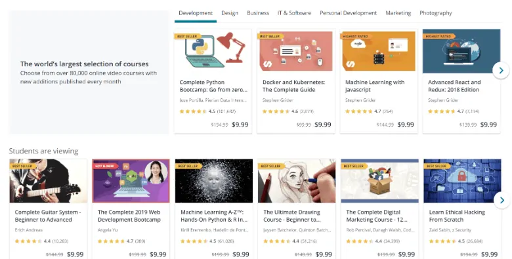Go to the Marketing tab
The height and width of the screenshot is (259, 512).
(398, 13)
